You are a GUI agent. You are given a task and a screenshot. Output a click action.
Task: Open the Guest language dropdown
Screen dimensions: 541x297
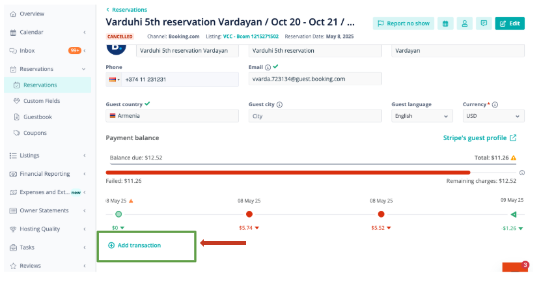(422, 116)
